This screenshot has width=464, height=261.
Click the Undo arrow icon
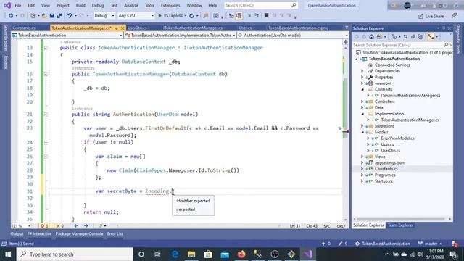point(70,16)
